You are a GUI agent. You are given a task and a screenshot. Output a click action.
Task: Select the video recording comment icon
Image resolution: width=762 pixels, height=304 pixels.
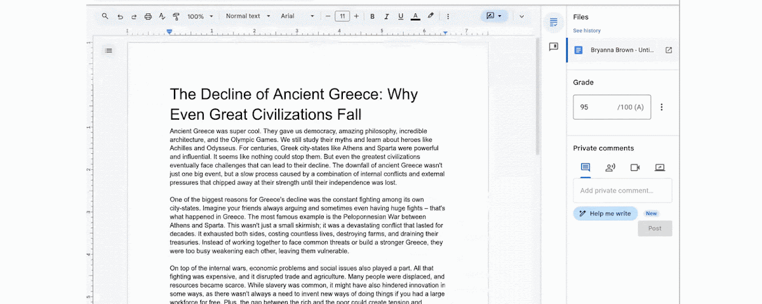[635, 167]
